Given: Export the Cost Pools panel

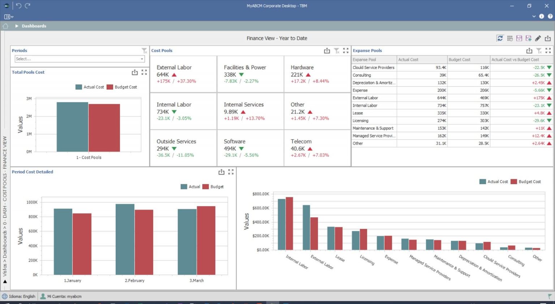Looking at the screenshot, I should point(327,51).
